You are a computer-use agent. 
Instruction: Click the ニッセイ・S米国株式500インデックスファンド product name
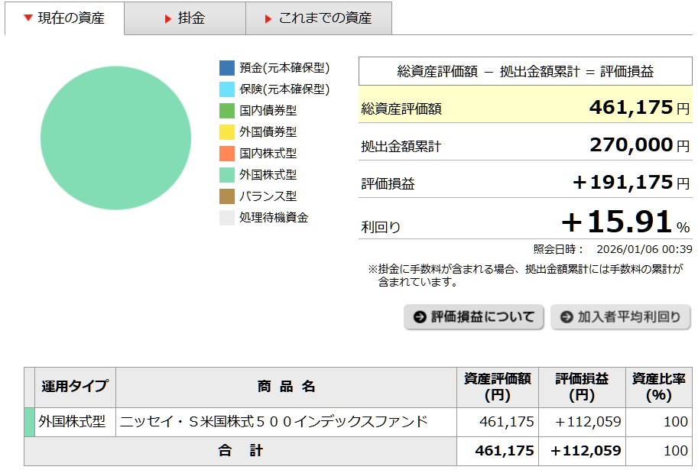[x=274, y=422]
